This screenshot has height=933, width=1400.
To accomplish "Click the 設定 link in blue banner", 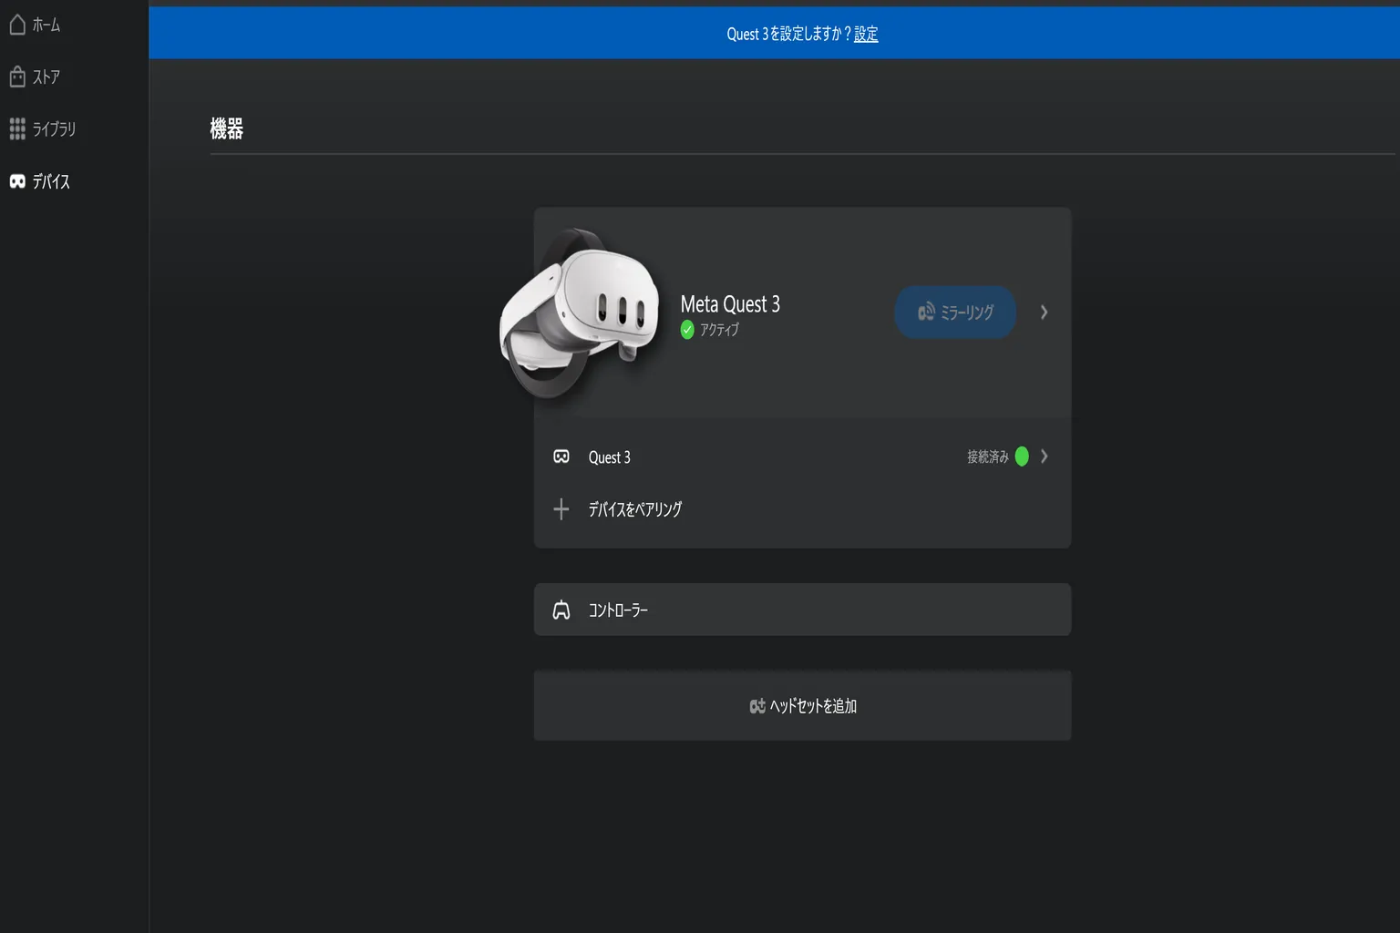I will point(866,34).
